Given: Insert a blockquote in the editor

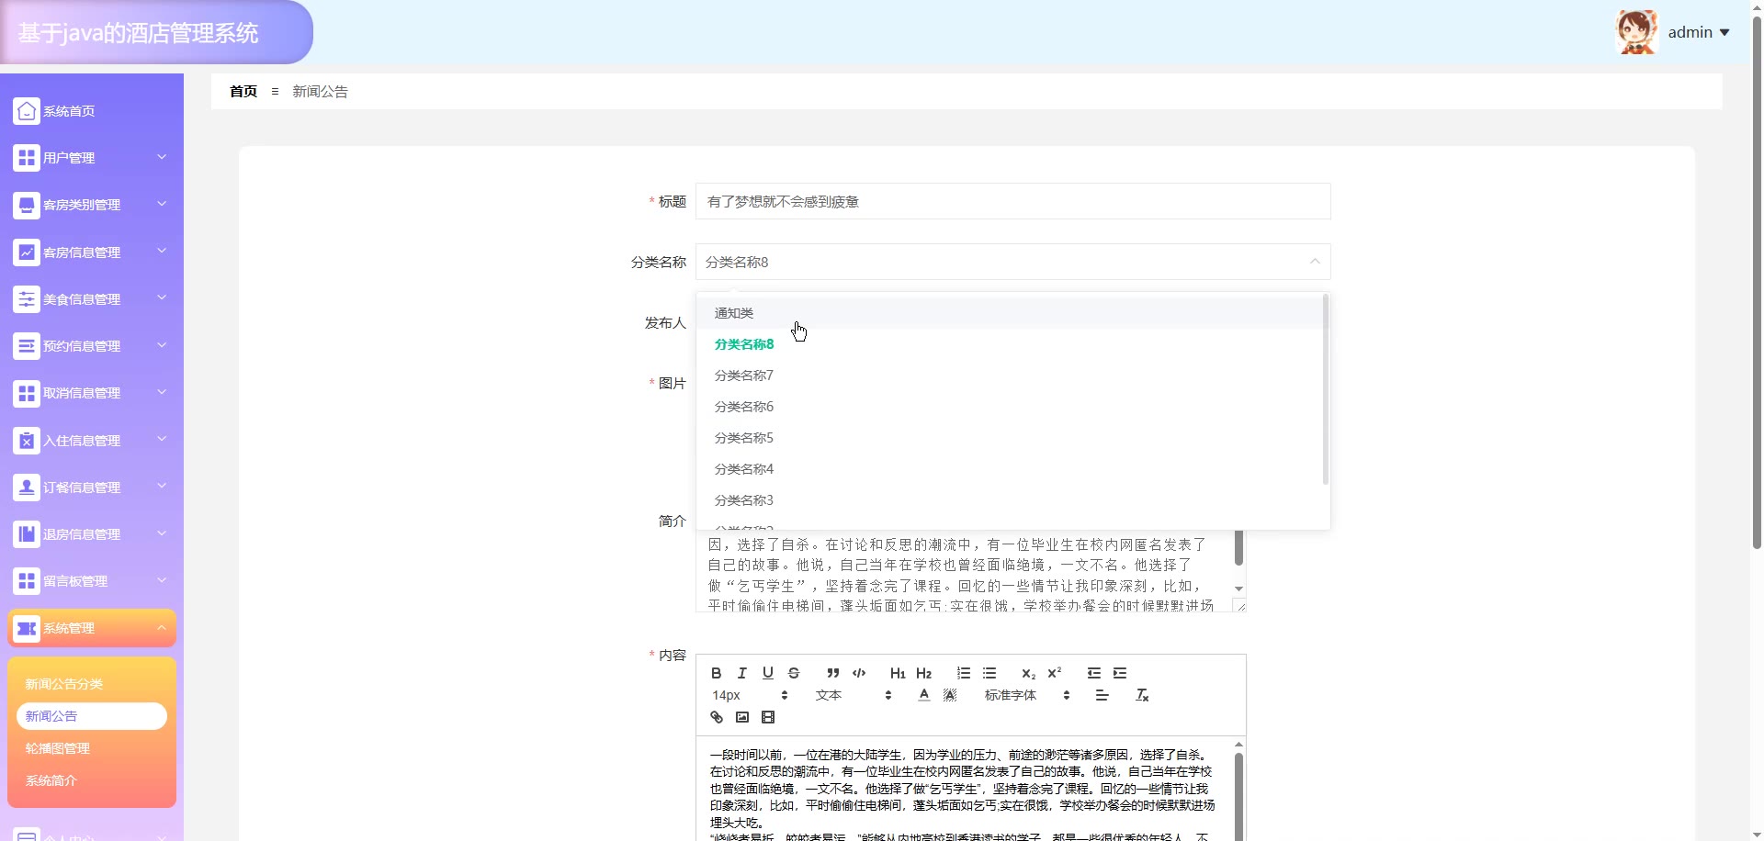Looking at the screenshot, I should (x=833, y=673).
